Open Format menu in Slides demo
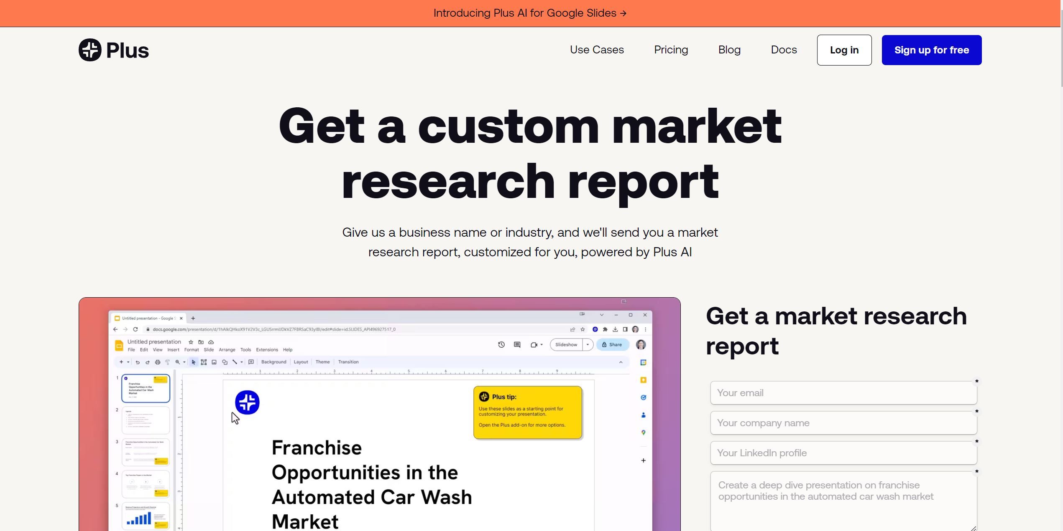Image resolution: width=1063 pixels, height=531 pixels. pos(192,350)
